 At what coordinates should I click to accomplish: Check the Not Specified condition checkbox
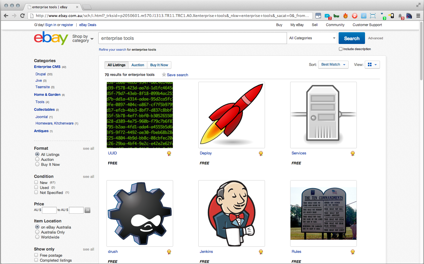[x=36, y=192]
